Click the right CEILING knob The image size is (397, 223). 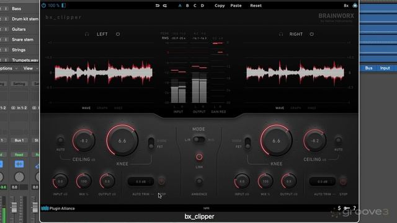[314, 141]
